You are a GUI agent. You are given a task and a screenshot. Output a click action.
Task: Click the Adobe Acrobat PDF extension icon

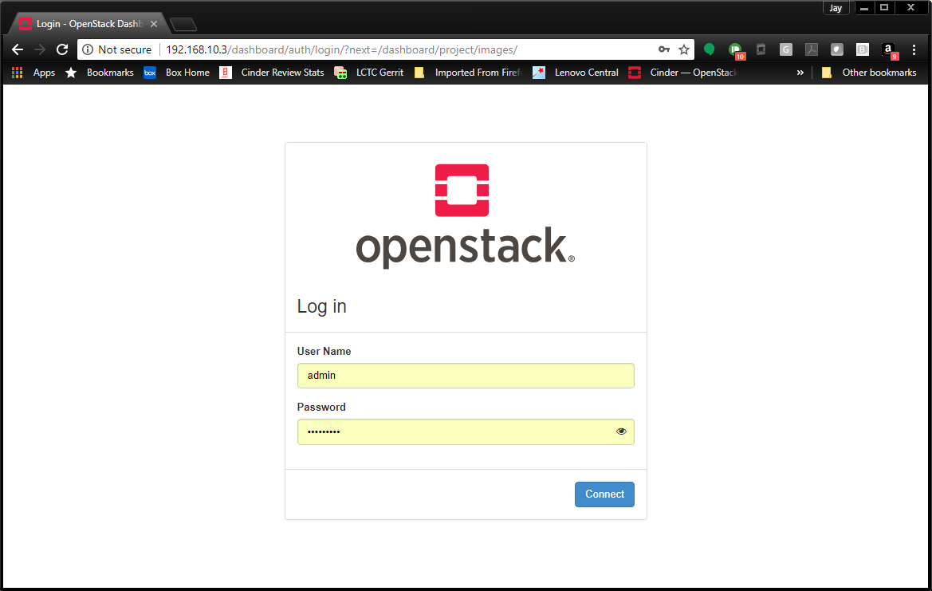pyautogui.click(x=811, y=49)
